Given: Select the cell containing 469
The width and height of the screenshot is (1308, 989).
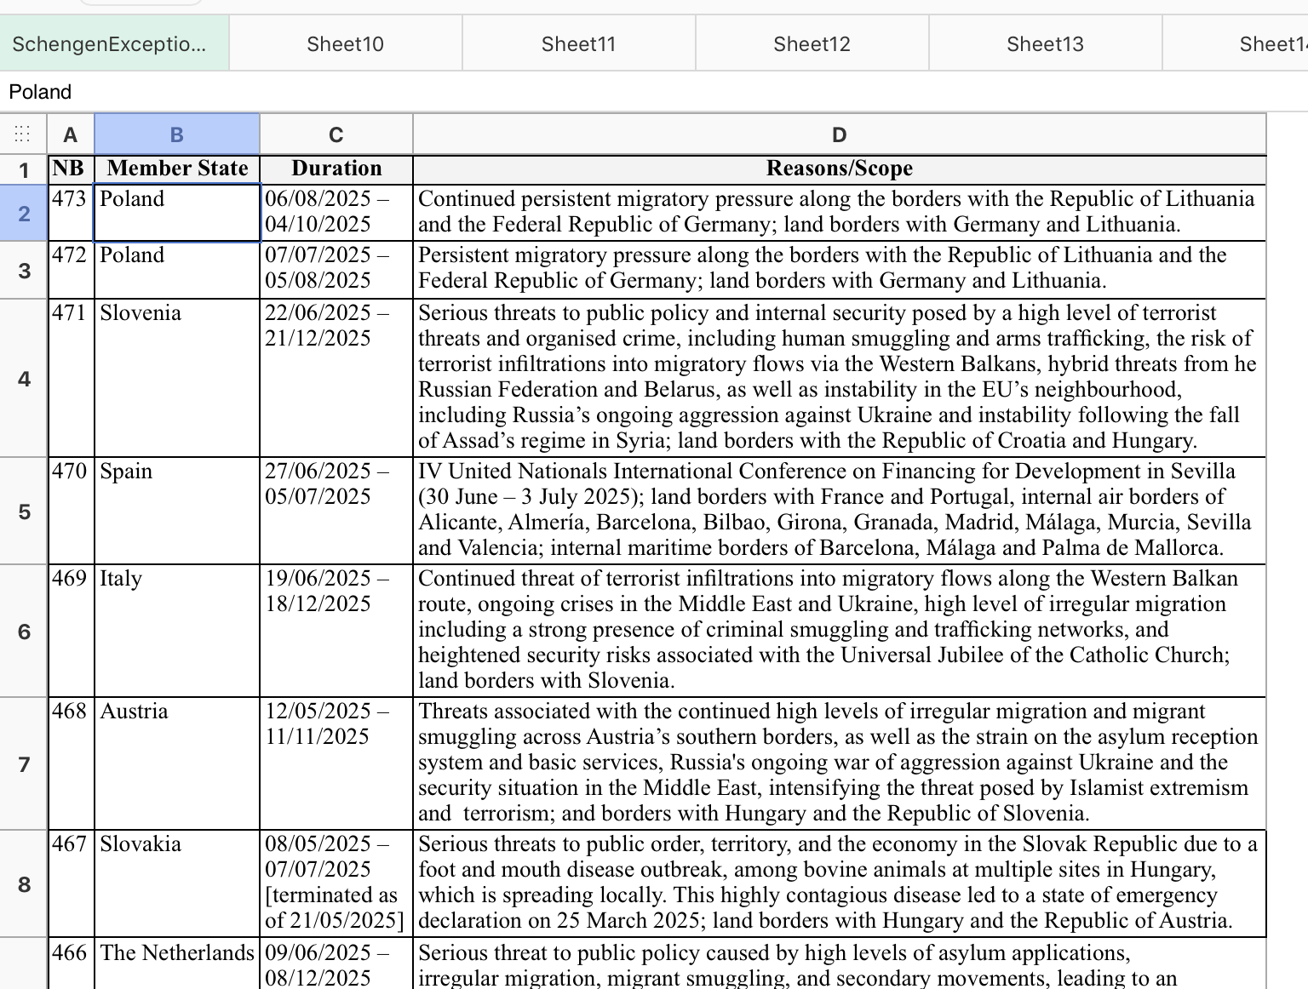Looking at the screenshot, I should point(71,631).
